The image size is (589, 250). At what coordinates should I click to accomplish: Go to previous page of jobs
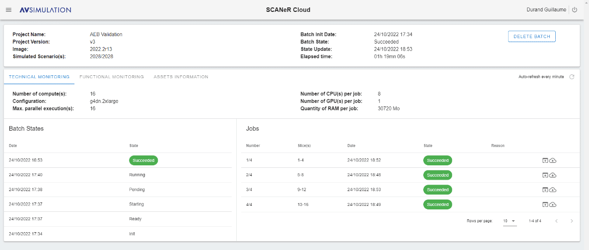click(556, 221)
